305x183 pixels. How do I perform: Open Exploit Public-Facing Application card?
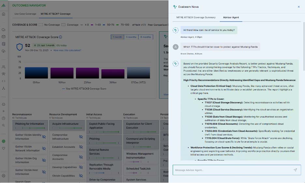tap(104, 127)
